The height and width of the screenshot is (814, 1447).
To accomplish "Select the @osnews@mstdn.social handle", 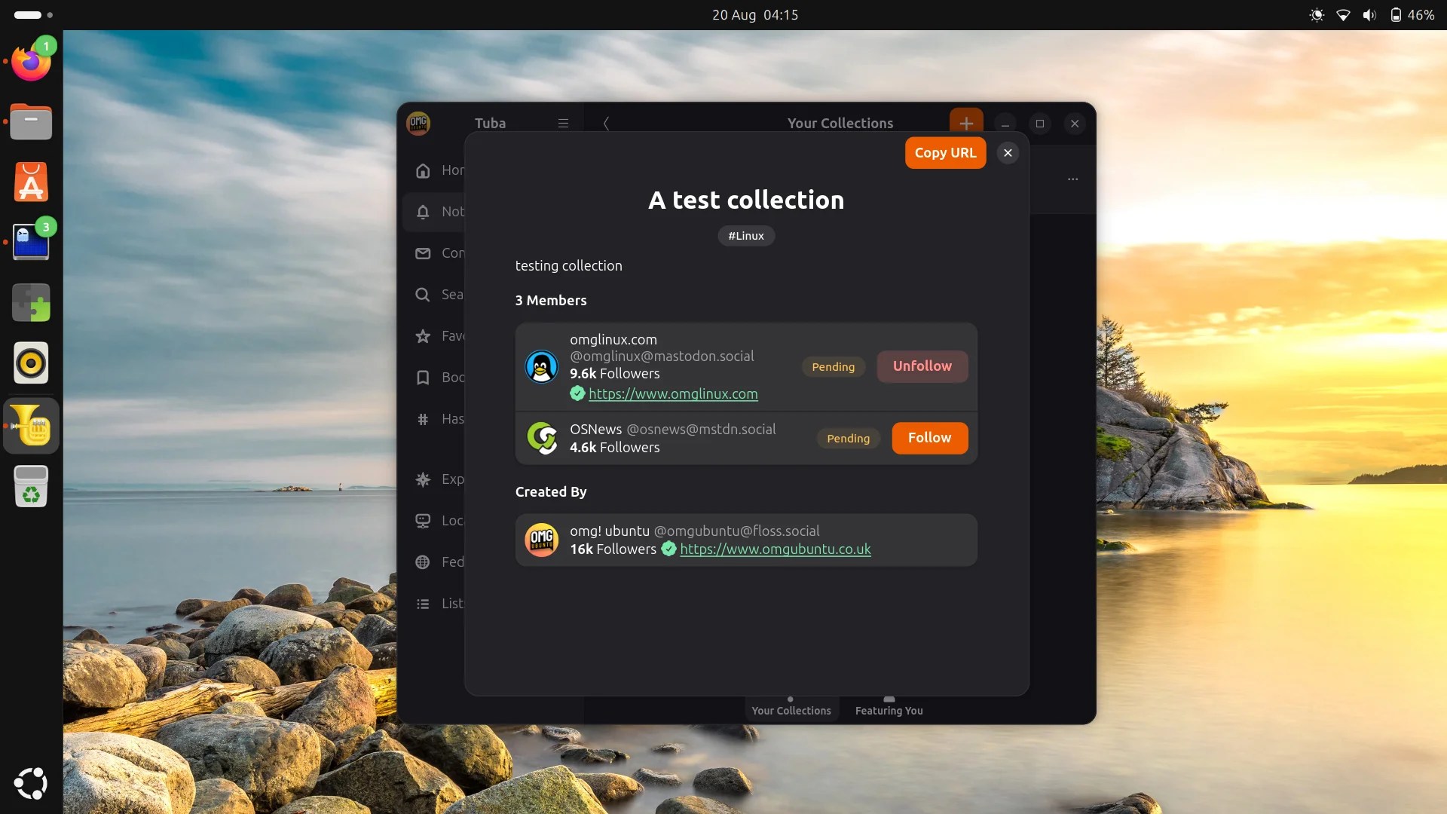I will 701,429.
